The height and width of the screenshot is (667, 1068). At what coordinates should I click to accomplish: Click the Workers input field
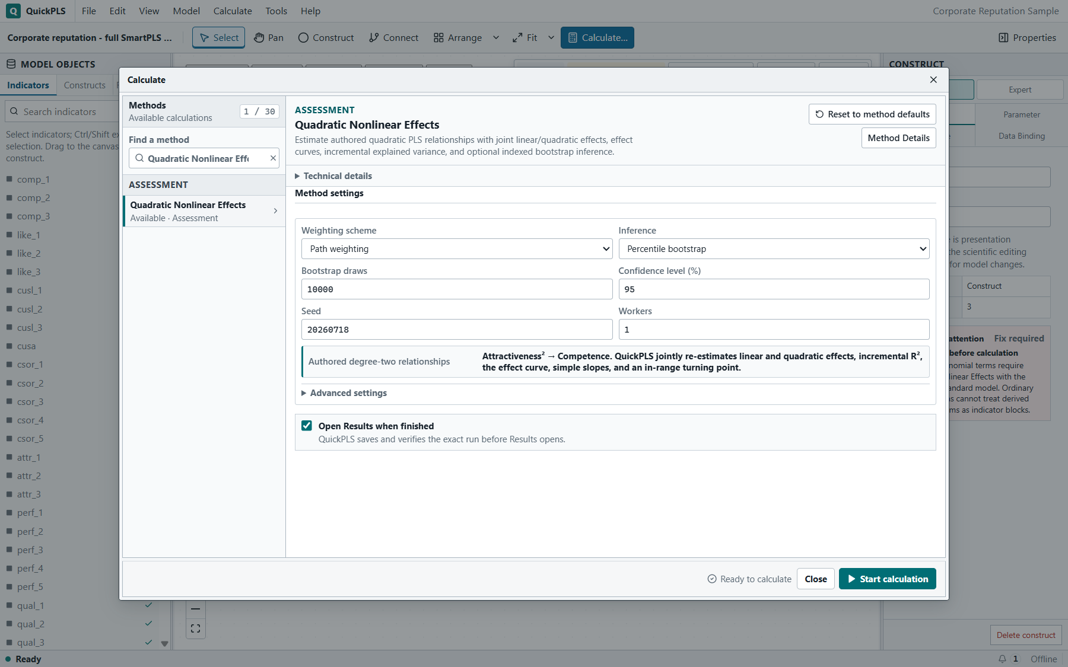(x=774, y=330)
